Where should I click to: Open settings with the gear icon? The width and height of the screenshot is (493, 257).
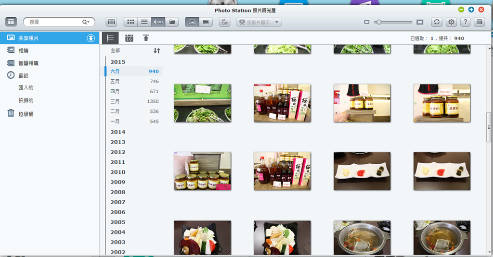[451, 22]
